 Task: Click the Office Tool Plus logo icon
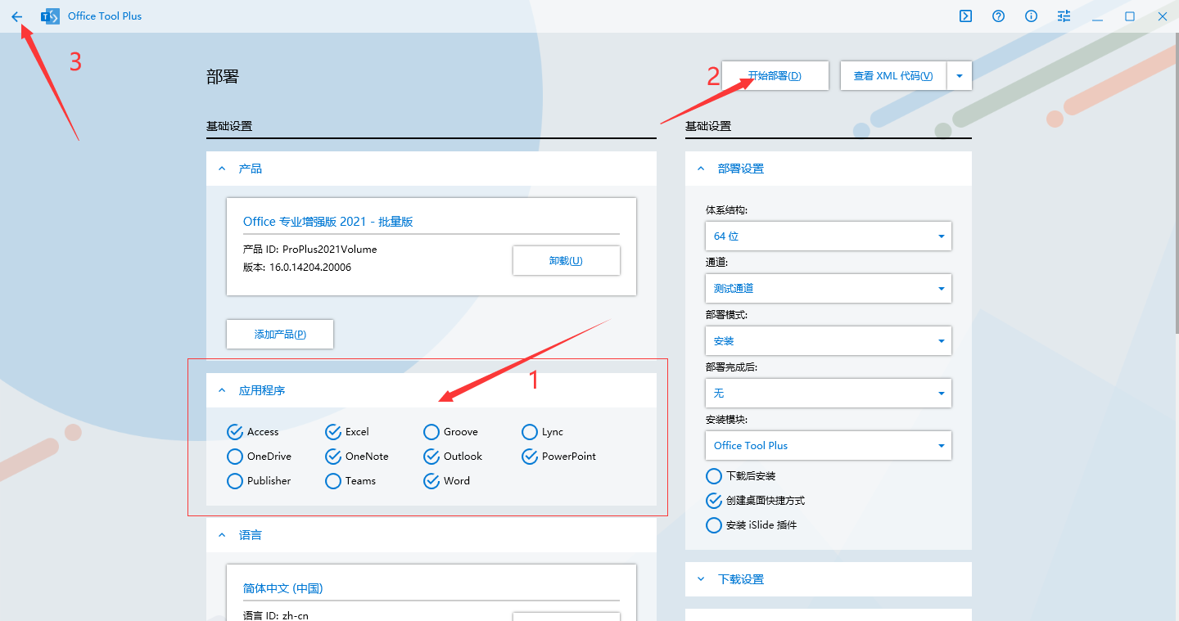[50, 16]
